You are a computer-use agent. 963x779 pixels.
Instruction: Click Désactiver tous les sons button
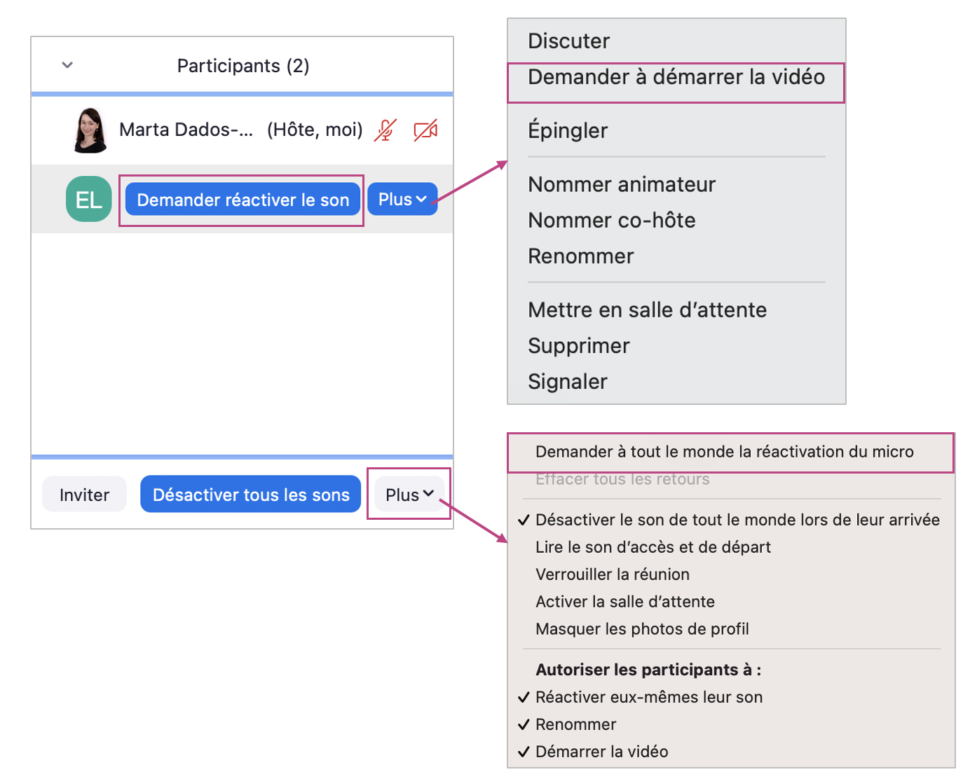coord(251,495)
